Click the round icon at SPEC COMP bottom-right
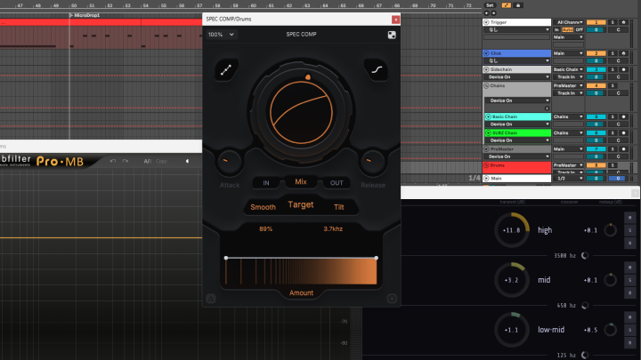Screen dimensions: 641x360 pos(392,299)
